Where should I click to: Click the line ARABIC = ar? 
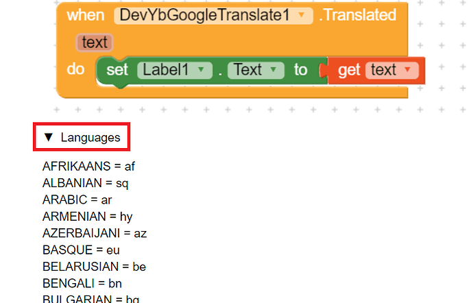click(x=77, y=199)
